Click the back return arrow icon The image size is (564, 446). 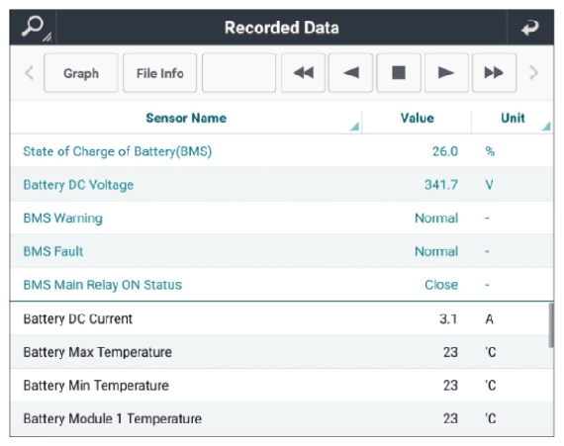(530, 28)
